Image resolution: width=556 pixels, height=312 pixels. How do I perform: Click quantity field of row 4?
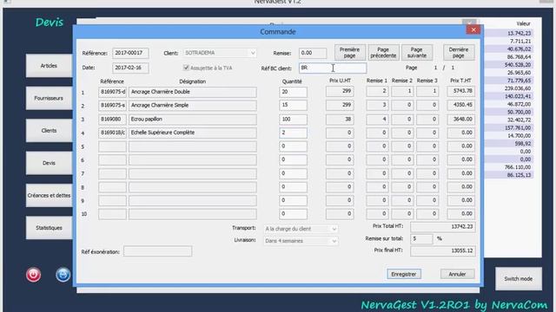293,133
